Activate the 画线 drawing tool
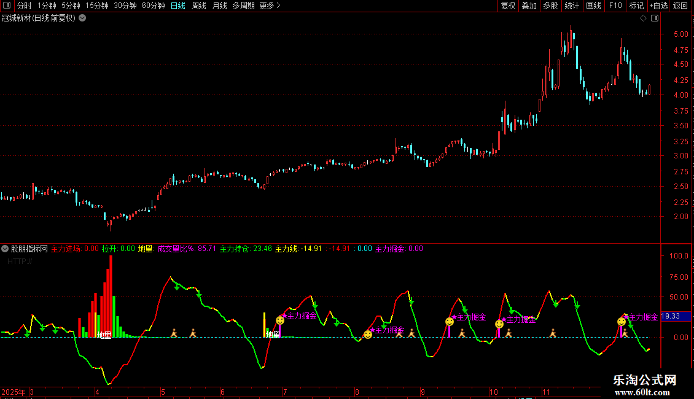 pos(593,6)
